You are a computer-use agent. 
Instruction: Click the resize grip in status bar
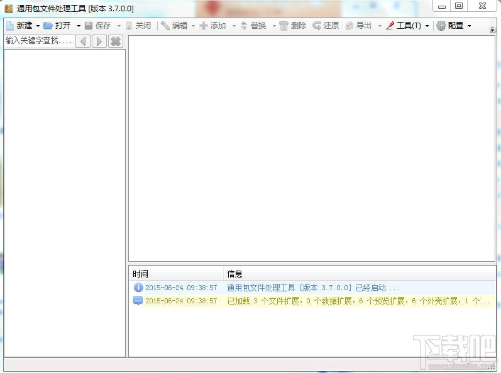pyautogui.click(x=492, y=367)
